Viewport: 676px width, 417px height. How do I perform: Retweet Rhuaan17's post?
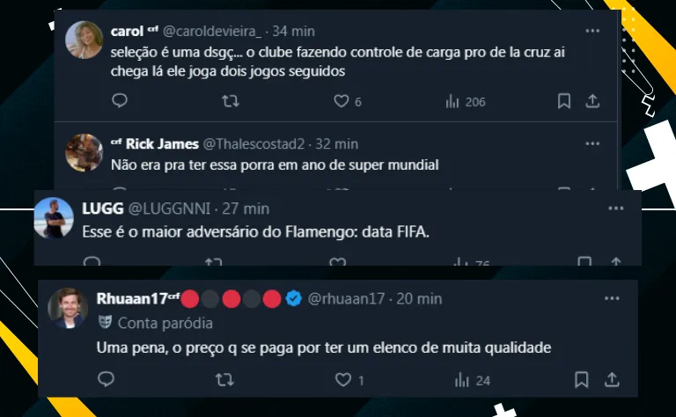click(224, 379)
